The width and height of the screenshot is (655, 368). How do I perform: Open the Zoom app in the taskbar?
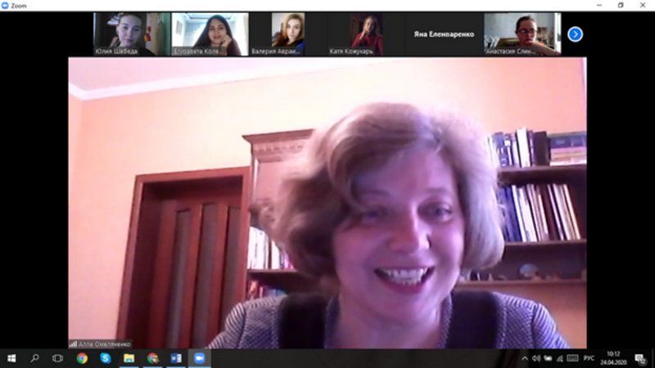click(199, 358)
